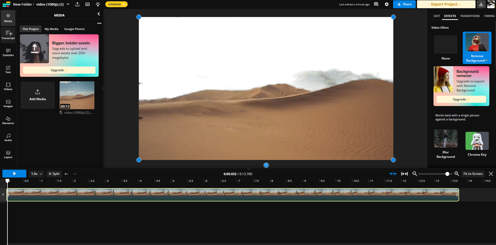Click the 0:00.032 current time display
496x245 pixels.
pos(230,174)
